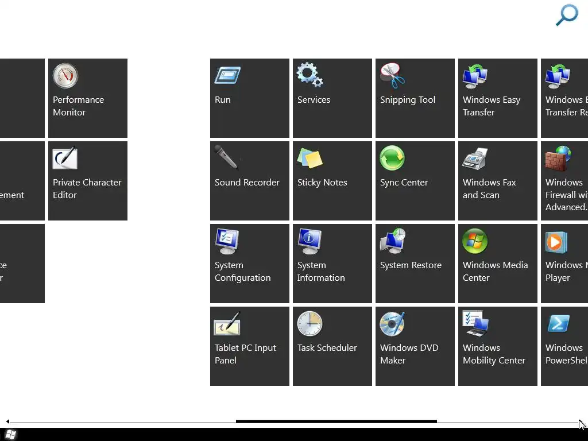Open Task Scheduler clock icon
Screen dimensions: 588x441
310,324
